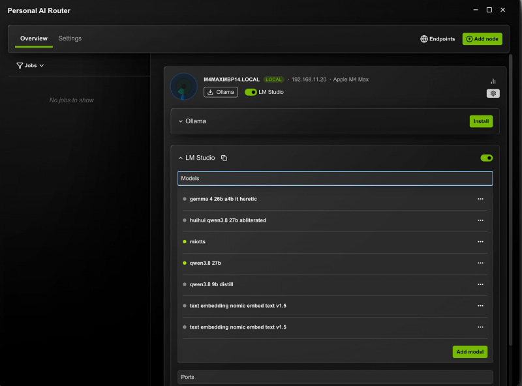Viewport: 522px width, 386px height.
Task: Open options for second text embedding nomic model
Action: [x=480, y=327]
